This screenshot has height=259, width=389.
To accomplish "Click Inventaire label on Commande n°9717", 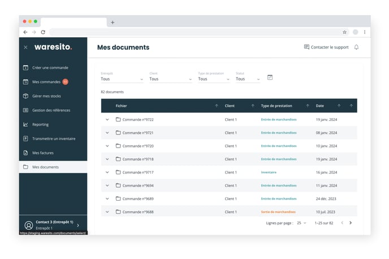I will tap(269, 172).
